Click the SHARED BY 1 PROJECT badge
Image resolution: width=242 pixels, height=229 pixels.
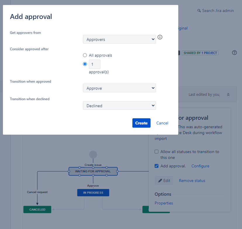pos(200,53)
